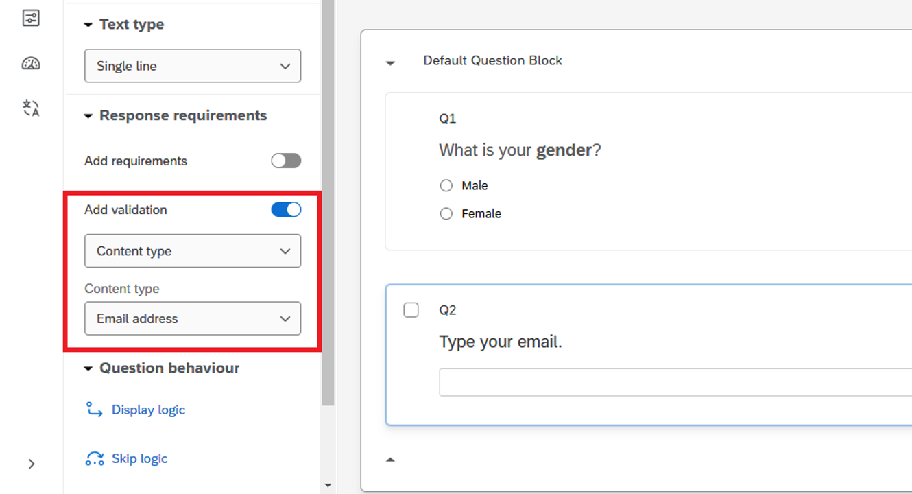Enable the Add requirements toggle
Viewport: 912px width, 494px height.
[x=286, y=161]
